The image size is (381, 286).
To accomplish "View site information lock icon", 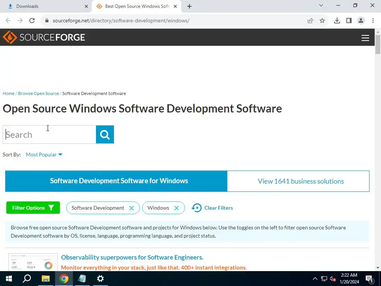I will pos(47,20).
